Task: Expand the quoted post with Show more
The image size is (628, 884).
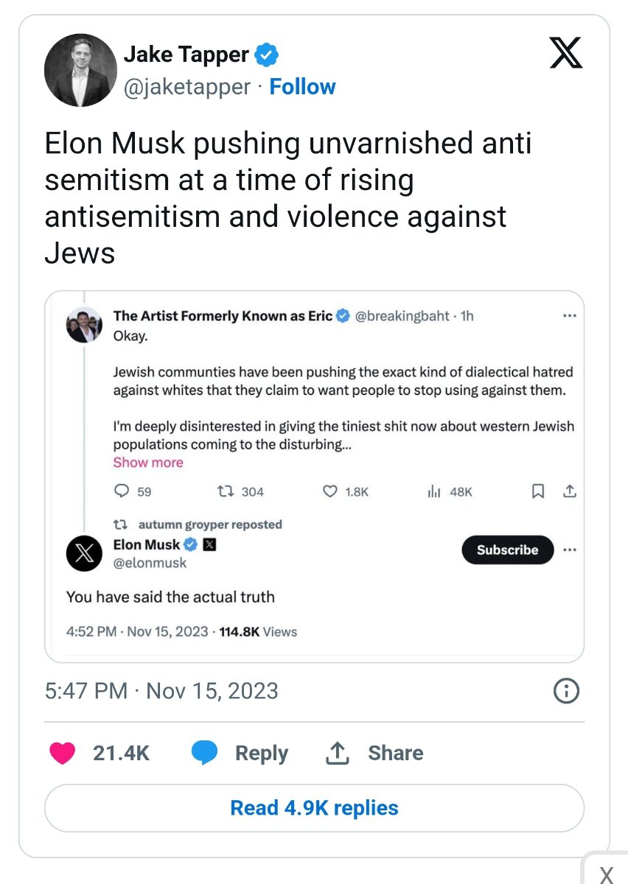Action: pyautogui.click(x=148, y=463)
